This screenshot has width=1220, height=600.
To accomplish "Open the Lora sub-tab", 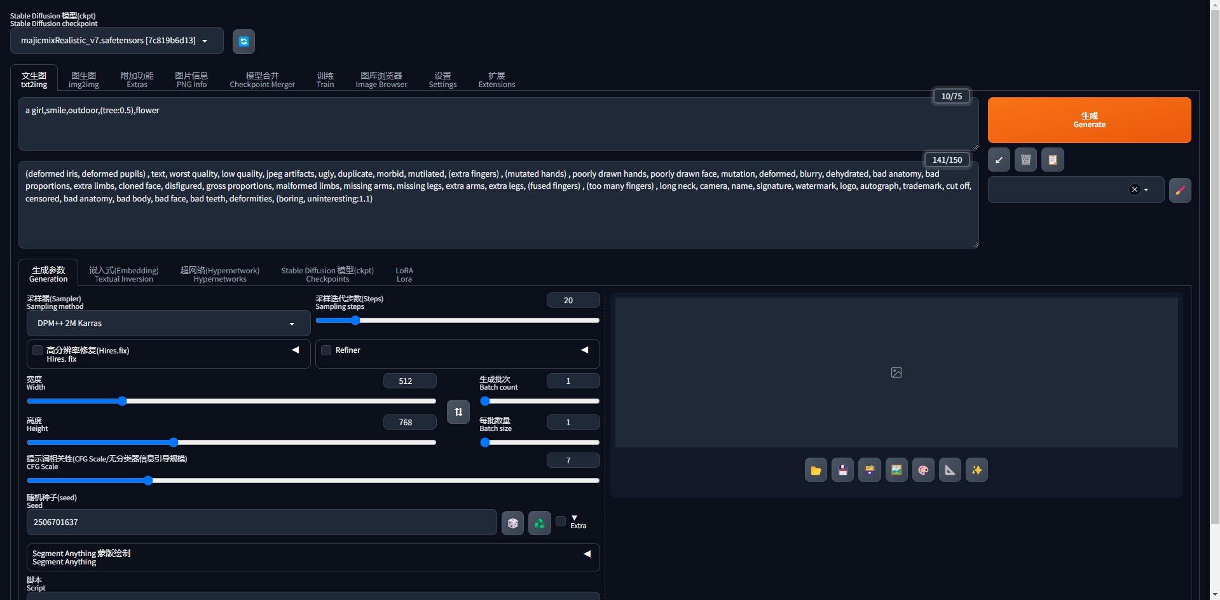I will coord(404,275).
